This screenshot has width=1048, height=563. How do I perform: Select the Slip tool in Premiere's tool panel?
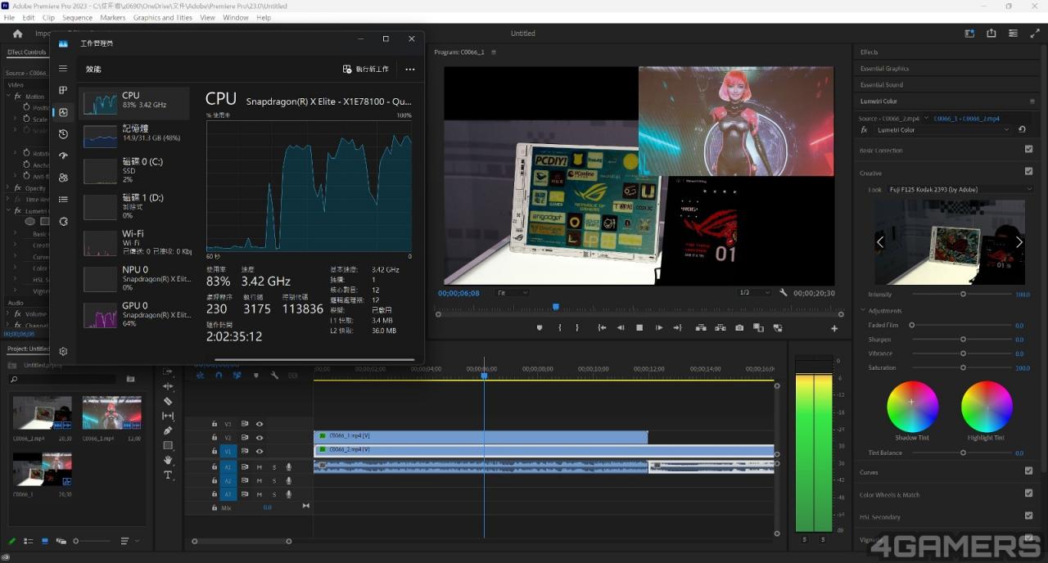point(168,416)
